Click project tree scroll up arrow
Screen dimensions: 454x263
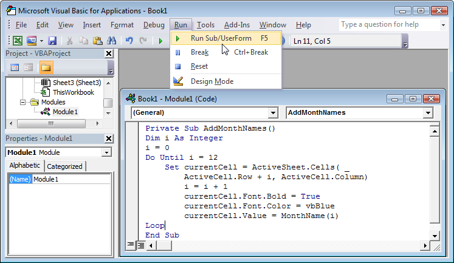[108, 83]
